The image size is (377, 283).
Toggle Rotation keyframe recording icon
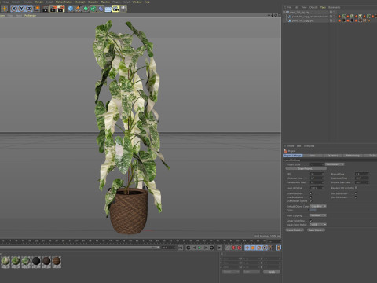(259, 248)
